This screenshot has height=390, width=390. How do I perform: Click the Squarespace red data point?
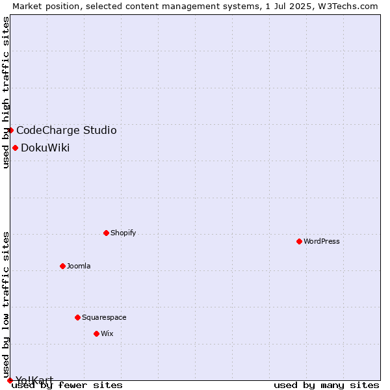(77, 318)
